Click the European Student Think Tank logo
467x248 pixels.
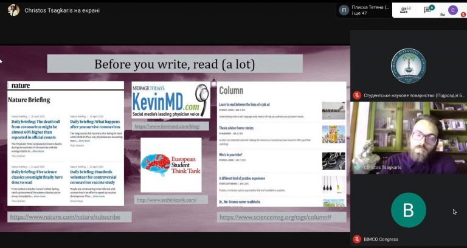click(171, 165)
